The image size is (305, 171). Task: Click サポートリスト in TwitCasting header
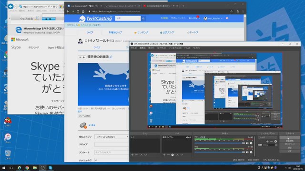pyautogui.click(x=178, y=18)
